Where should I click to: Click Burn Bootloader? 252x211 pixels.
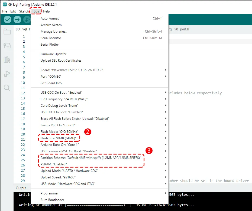point(52,200)
